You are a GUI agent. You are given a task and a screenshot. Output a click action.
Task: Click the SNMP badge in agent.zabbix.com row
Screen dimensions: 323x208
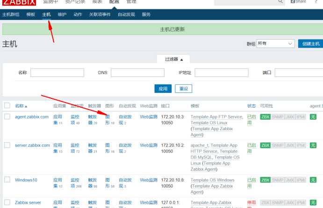pyautogui.click(x=278, y=117)
